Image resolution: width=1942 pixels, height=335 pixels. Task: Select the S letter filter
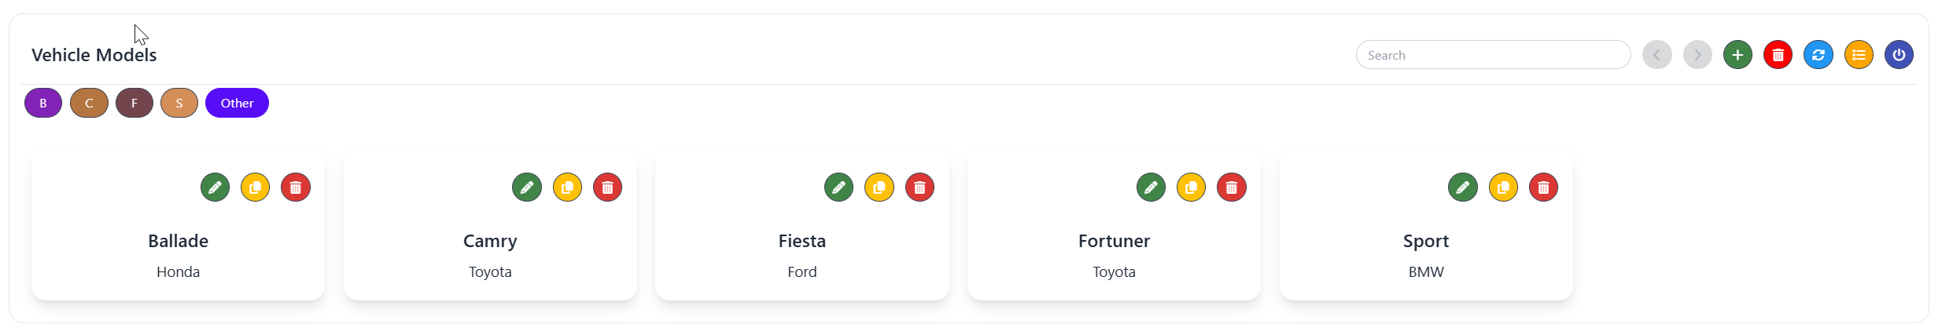[x=179, y=103]
